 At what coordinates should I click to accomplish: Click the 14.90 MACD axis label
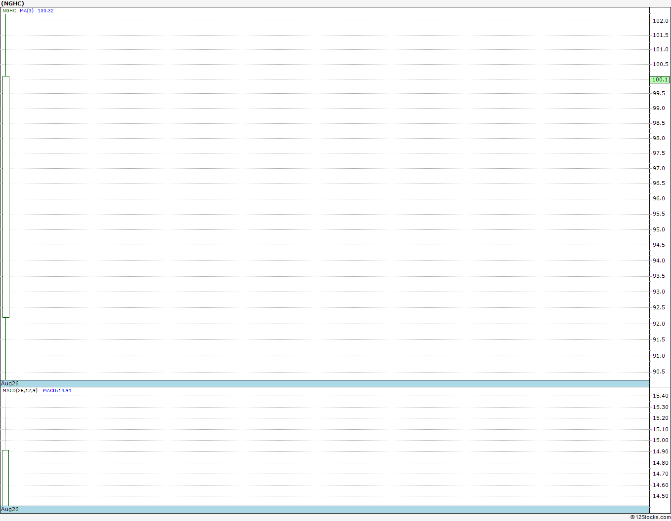pos(661,451)
